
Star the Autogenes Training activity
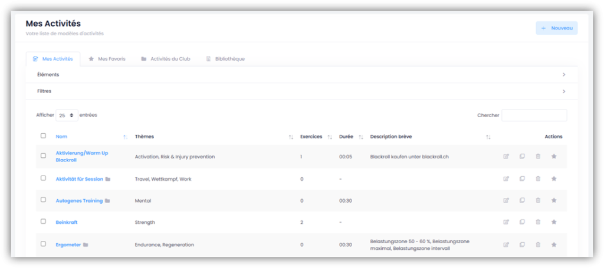pyautogui.click(x=553, y=200)
